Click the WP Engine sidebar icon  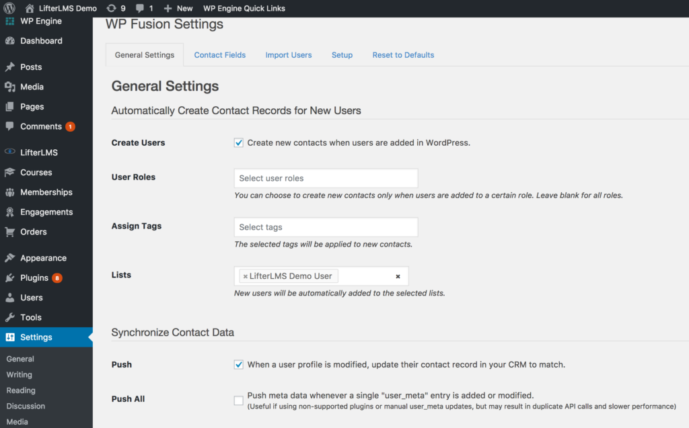[9, 21]
